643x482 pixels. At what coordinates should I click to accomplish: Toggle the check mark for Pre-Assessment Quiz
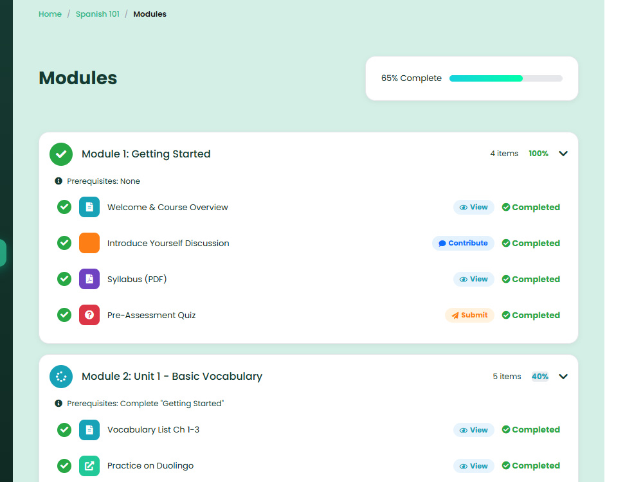(x=64, y=315)
